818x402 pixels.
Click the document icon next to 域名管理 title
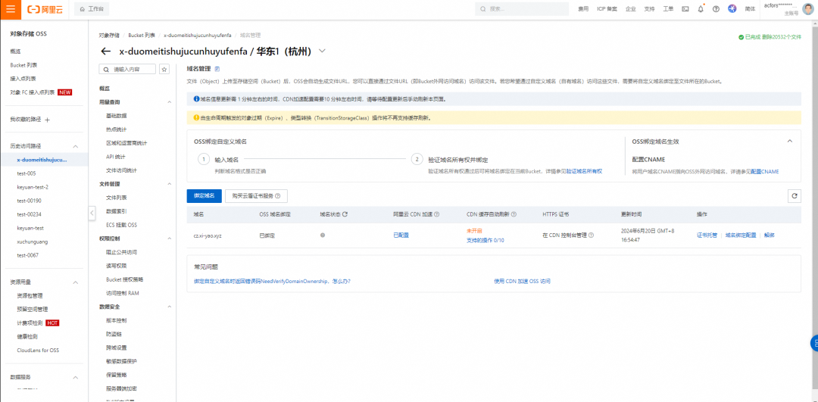point(217,68)
